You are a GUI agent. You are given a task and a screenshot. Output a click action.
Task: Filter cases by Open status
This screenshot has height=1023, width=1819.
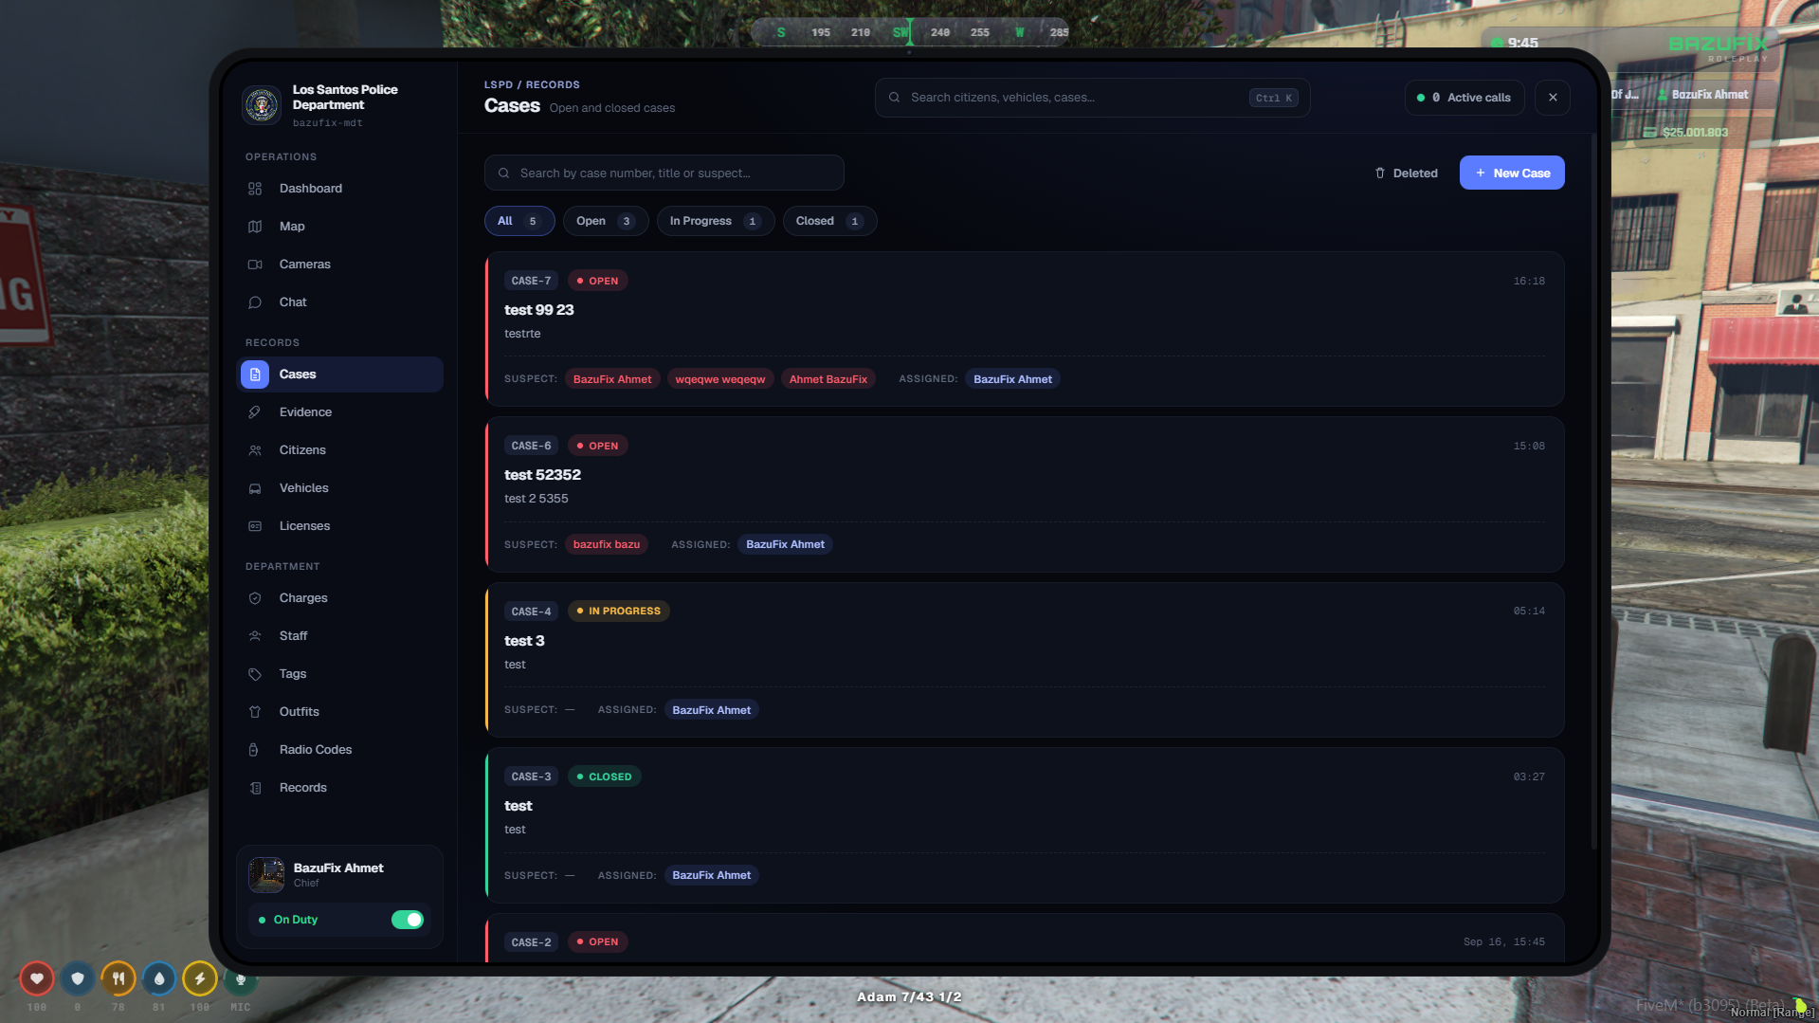coord(606,221)
